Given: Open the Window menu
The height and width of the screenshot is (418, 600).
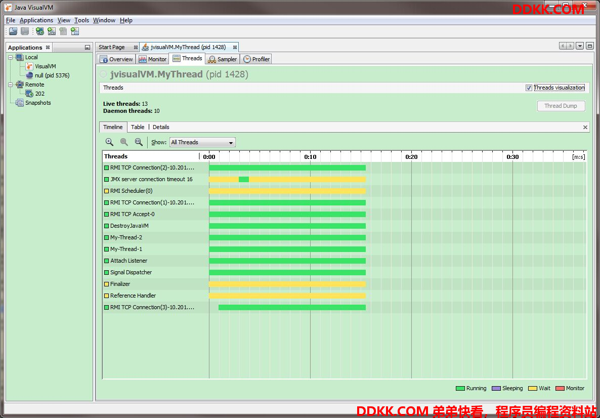Looking at the screenshot, I should click(104, 20).
